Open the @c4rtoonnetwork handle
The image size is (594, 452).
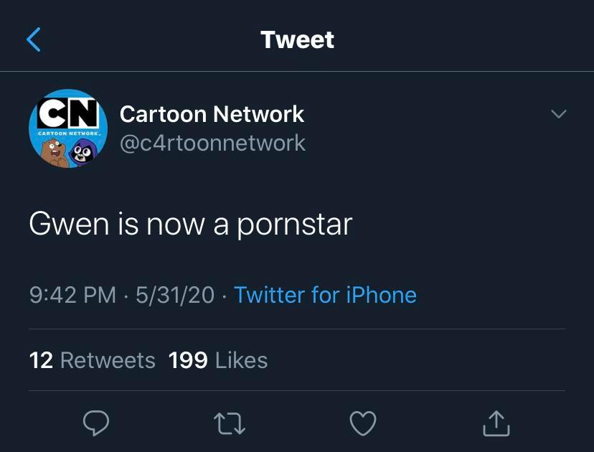[213, 143]
